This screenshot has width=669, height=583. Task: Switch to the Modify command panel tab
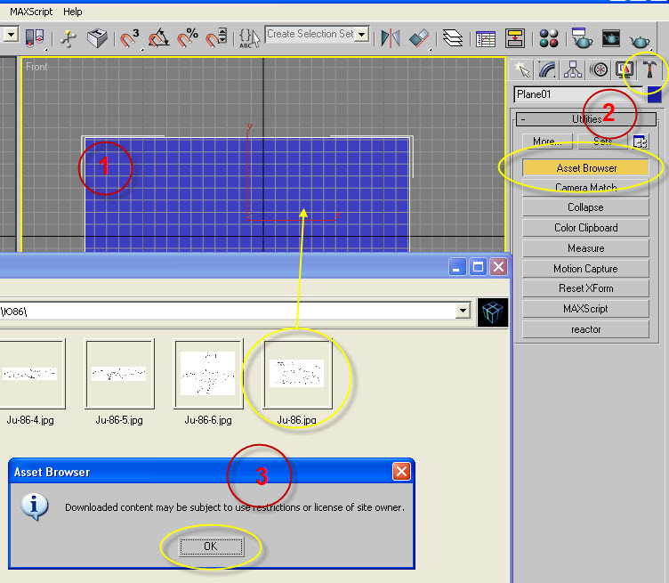(546, 69)
